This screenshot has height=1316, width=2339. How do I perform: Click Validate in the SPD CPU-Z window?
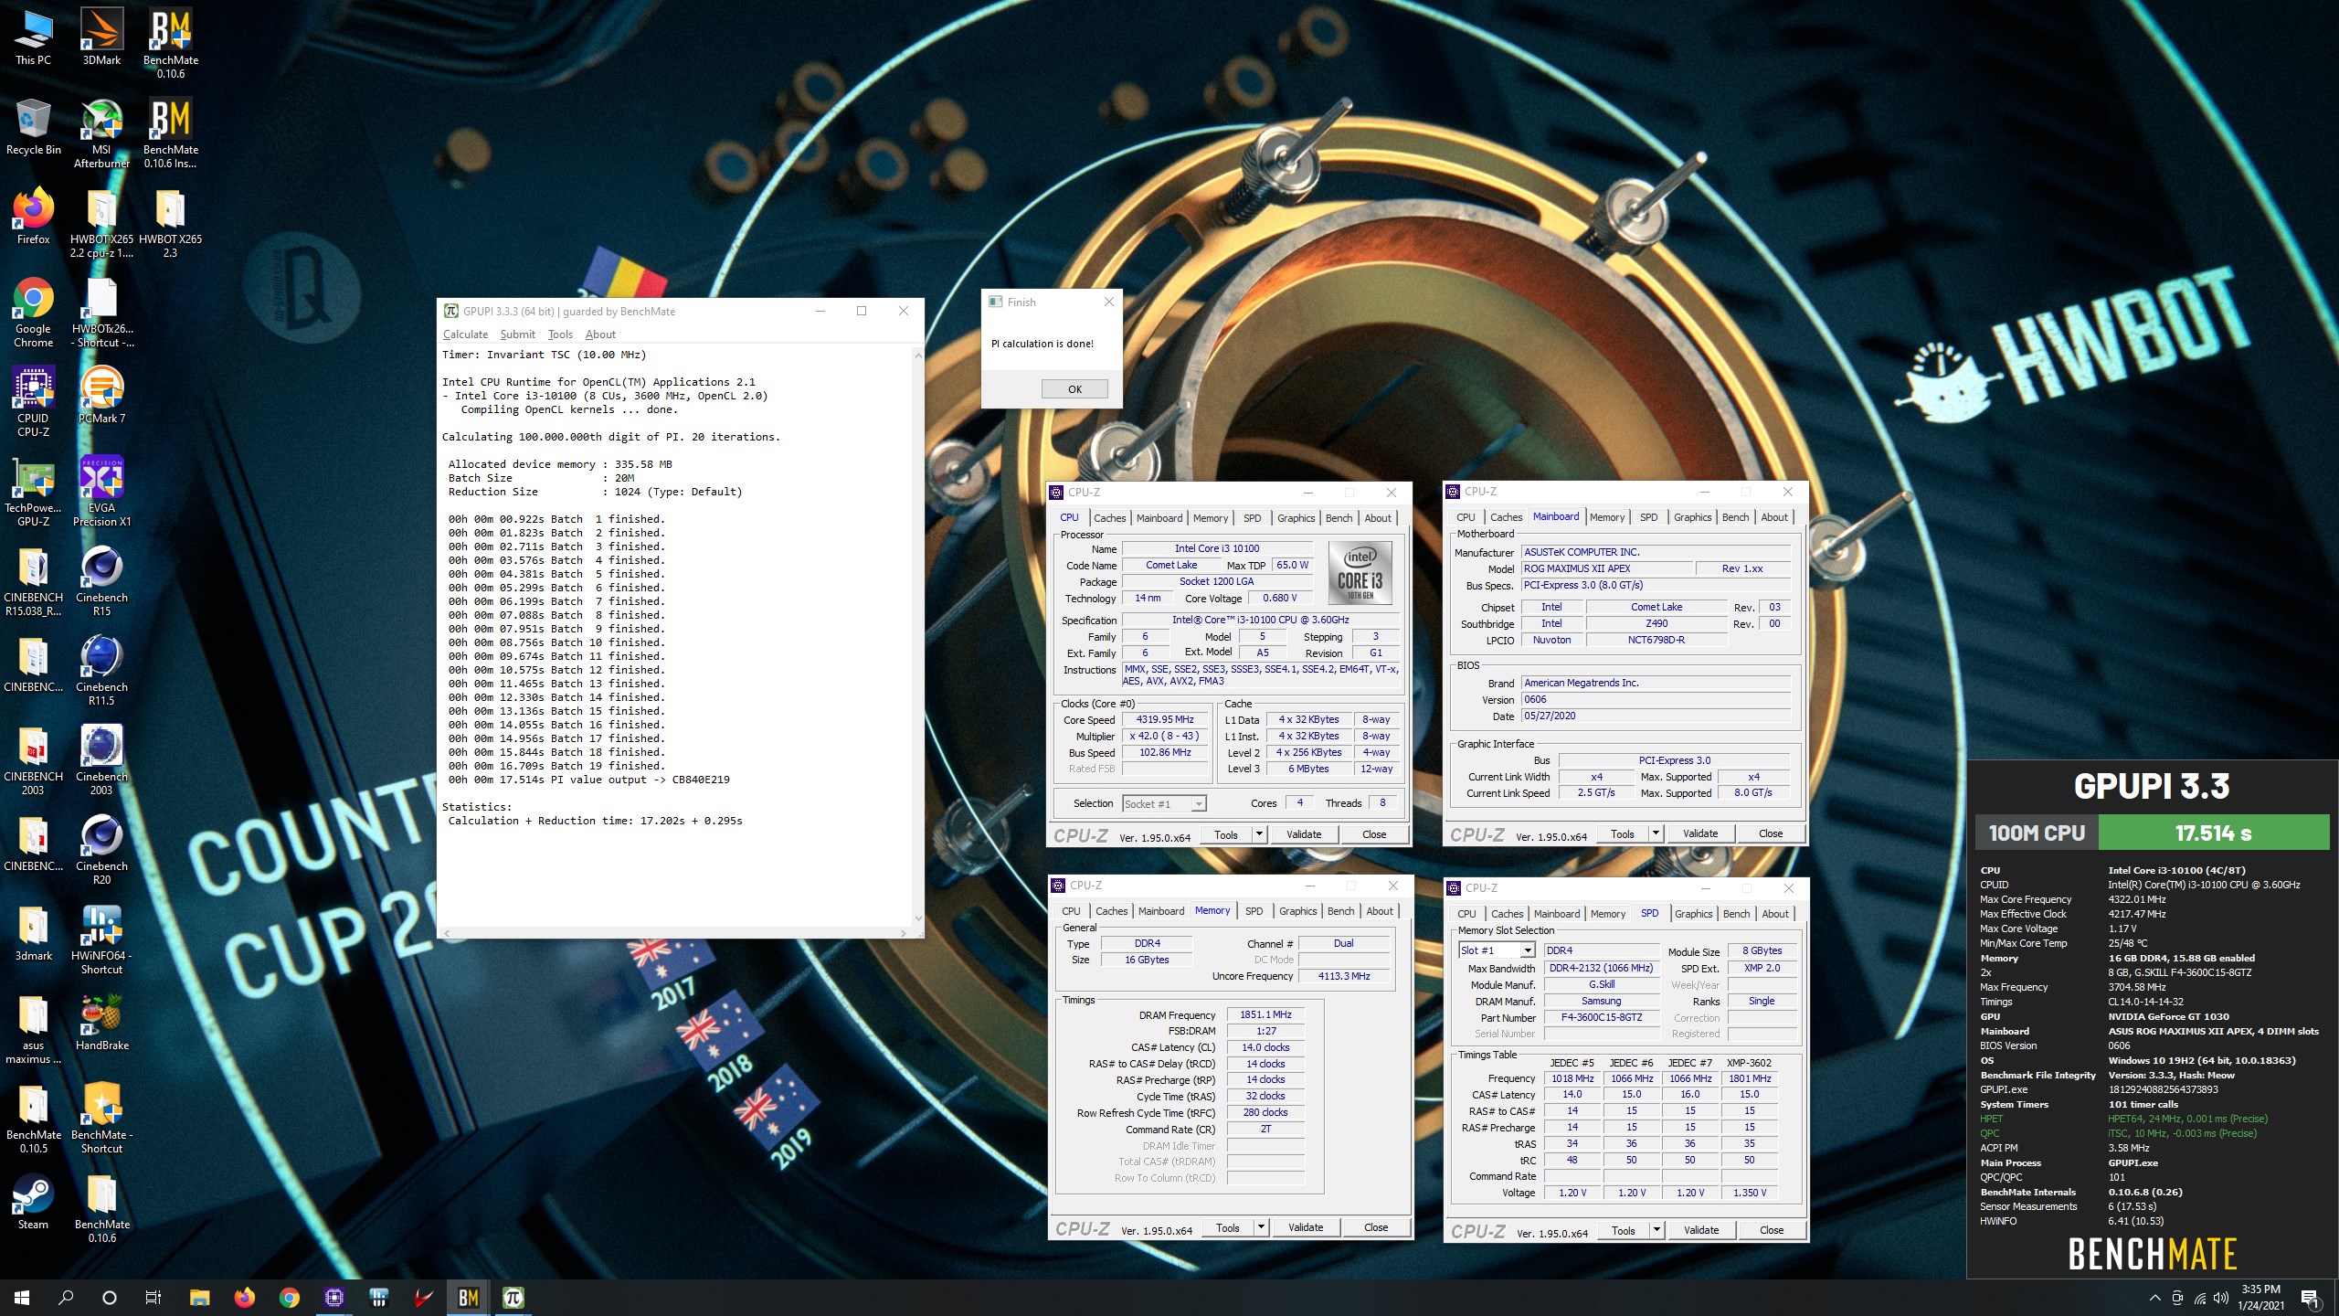(x=1700, y=1230)
